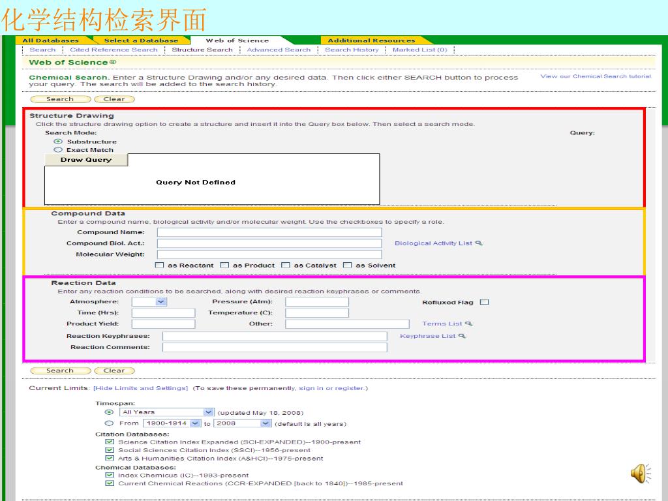This screenshot has height=501, width=668.
Task: Select the Structure Search subtab
Action: click(x=202, y=50)
